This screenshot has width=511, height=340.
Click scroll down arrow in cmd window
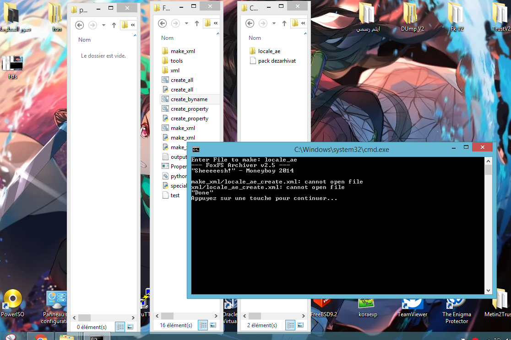[488, 291]
